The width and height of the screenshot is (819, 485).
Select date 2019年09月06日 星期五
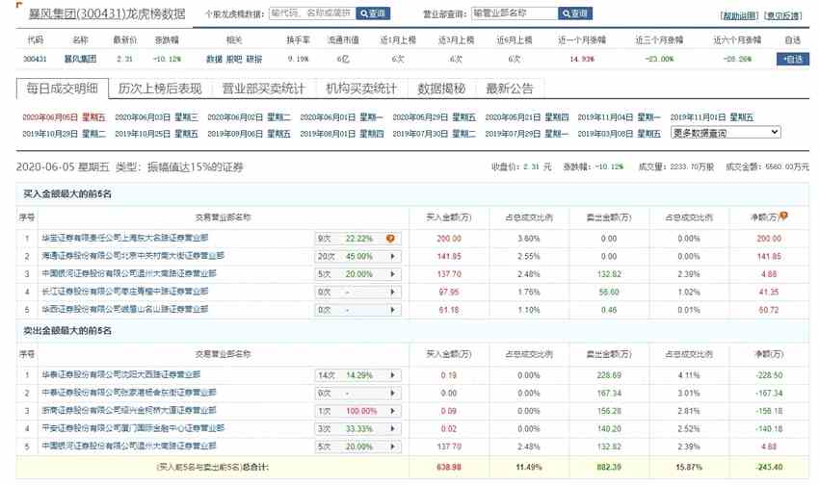[250, 134]
